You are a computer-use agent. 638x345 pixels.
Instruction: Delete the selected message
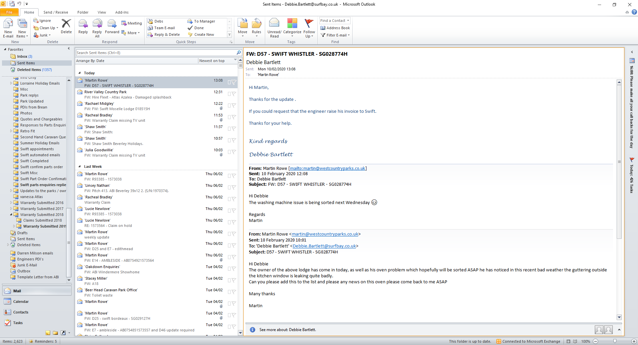point(66,26)
